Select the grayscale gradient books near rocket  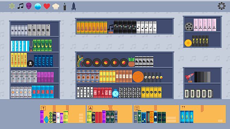202,77
